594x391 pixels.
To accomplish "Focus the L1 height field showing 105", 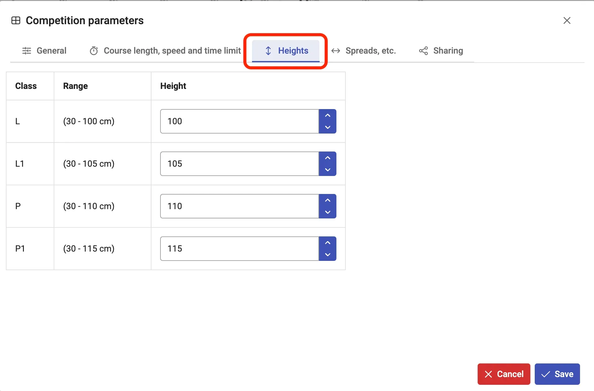I will tap(239, 164).
